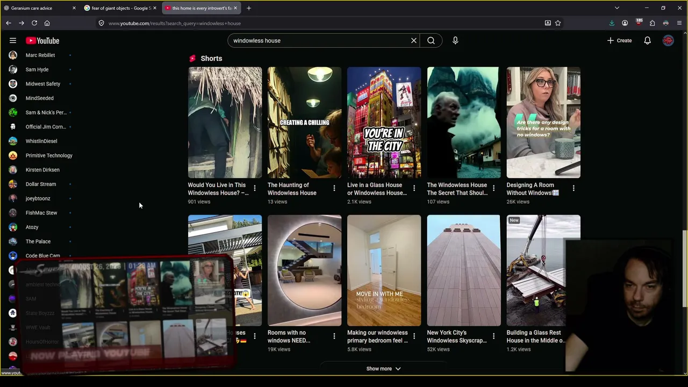The image size is (688, 387).
Task: Open The Palace channel
Action: coord(38,241)
